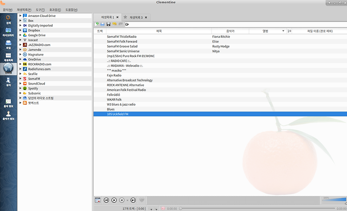This screenshot has height=211, width=347.
Task: Click the show cover window icon
Action: tap(97, 200)
